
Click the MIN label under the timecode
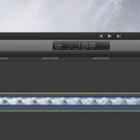click(77, 49)
